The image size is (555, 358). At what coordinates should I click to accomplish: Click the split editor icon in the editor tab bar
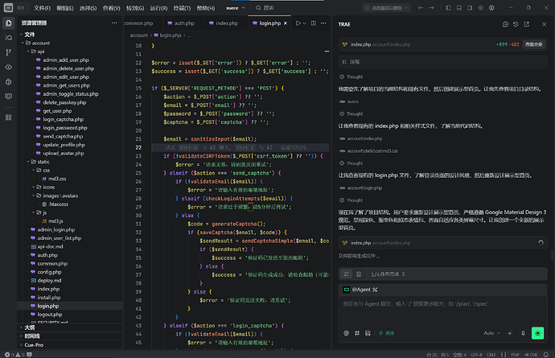coord(313,23)
